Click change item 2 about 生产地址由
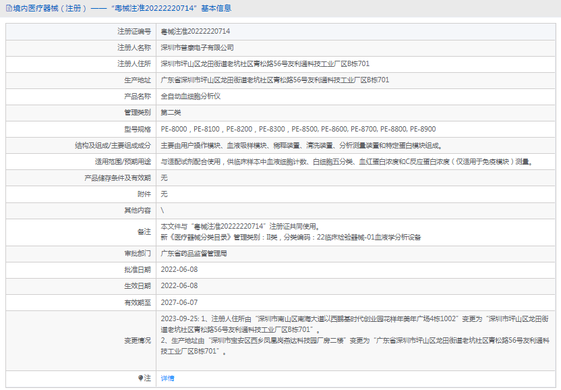Screen dimensions: 561x390 click(x=355, y=346)
